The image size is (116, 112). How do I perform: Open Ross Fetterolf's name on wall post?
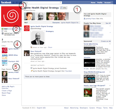pyautogui.click(x=36, y=51)
